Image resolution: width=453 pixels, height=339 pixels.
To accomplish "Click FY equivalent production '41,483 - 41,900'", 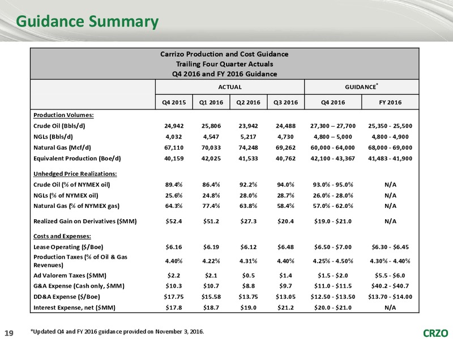I will (x=390, y=159).
